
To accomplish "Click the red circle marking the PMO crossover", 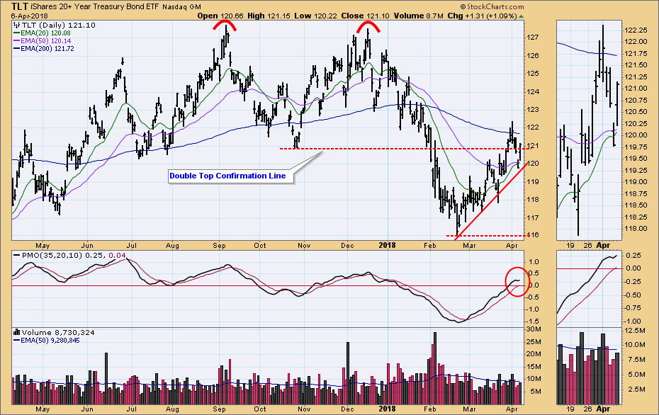I will [517, 282].
